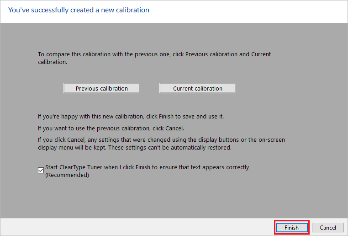Click the empty footer bar left of Finish
The image size is (348, 236).
pos(137,227)
